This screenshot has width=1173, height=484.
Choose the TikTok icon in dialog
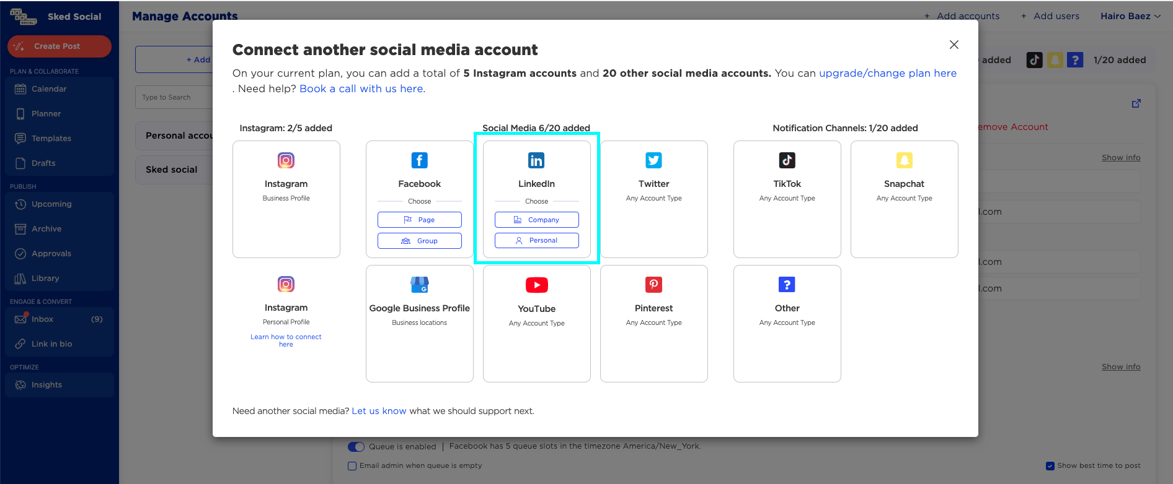point(787,160)
